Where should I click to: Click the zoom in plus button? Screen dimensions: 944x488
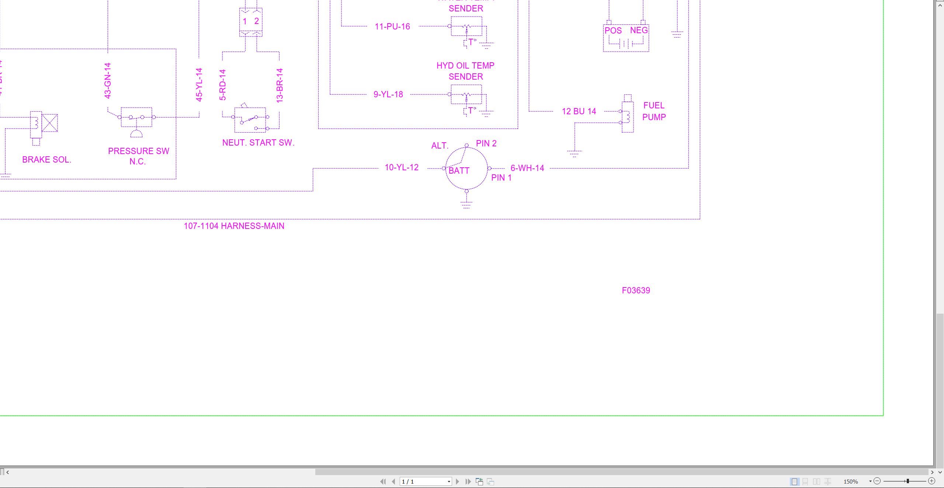point(932,481)
